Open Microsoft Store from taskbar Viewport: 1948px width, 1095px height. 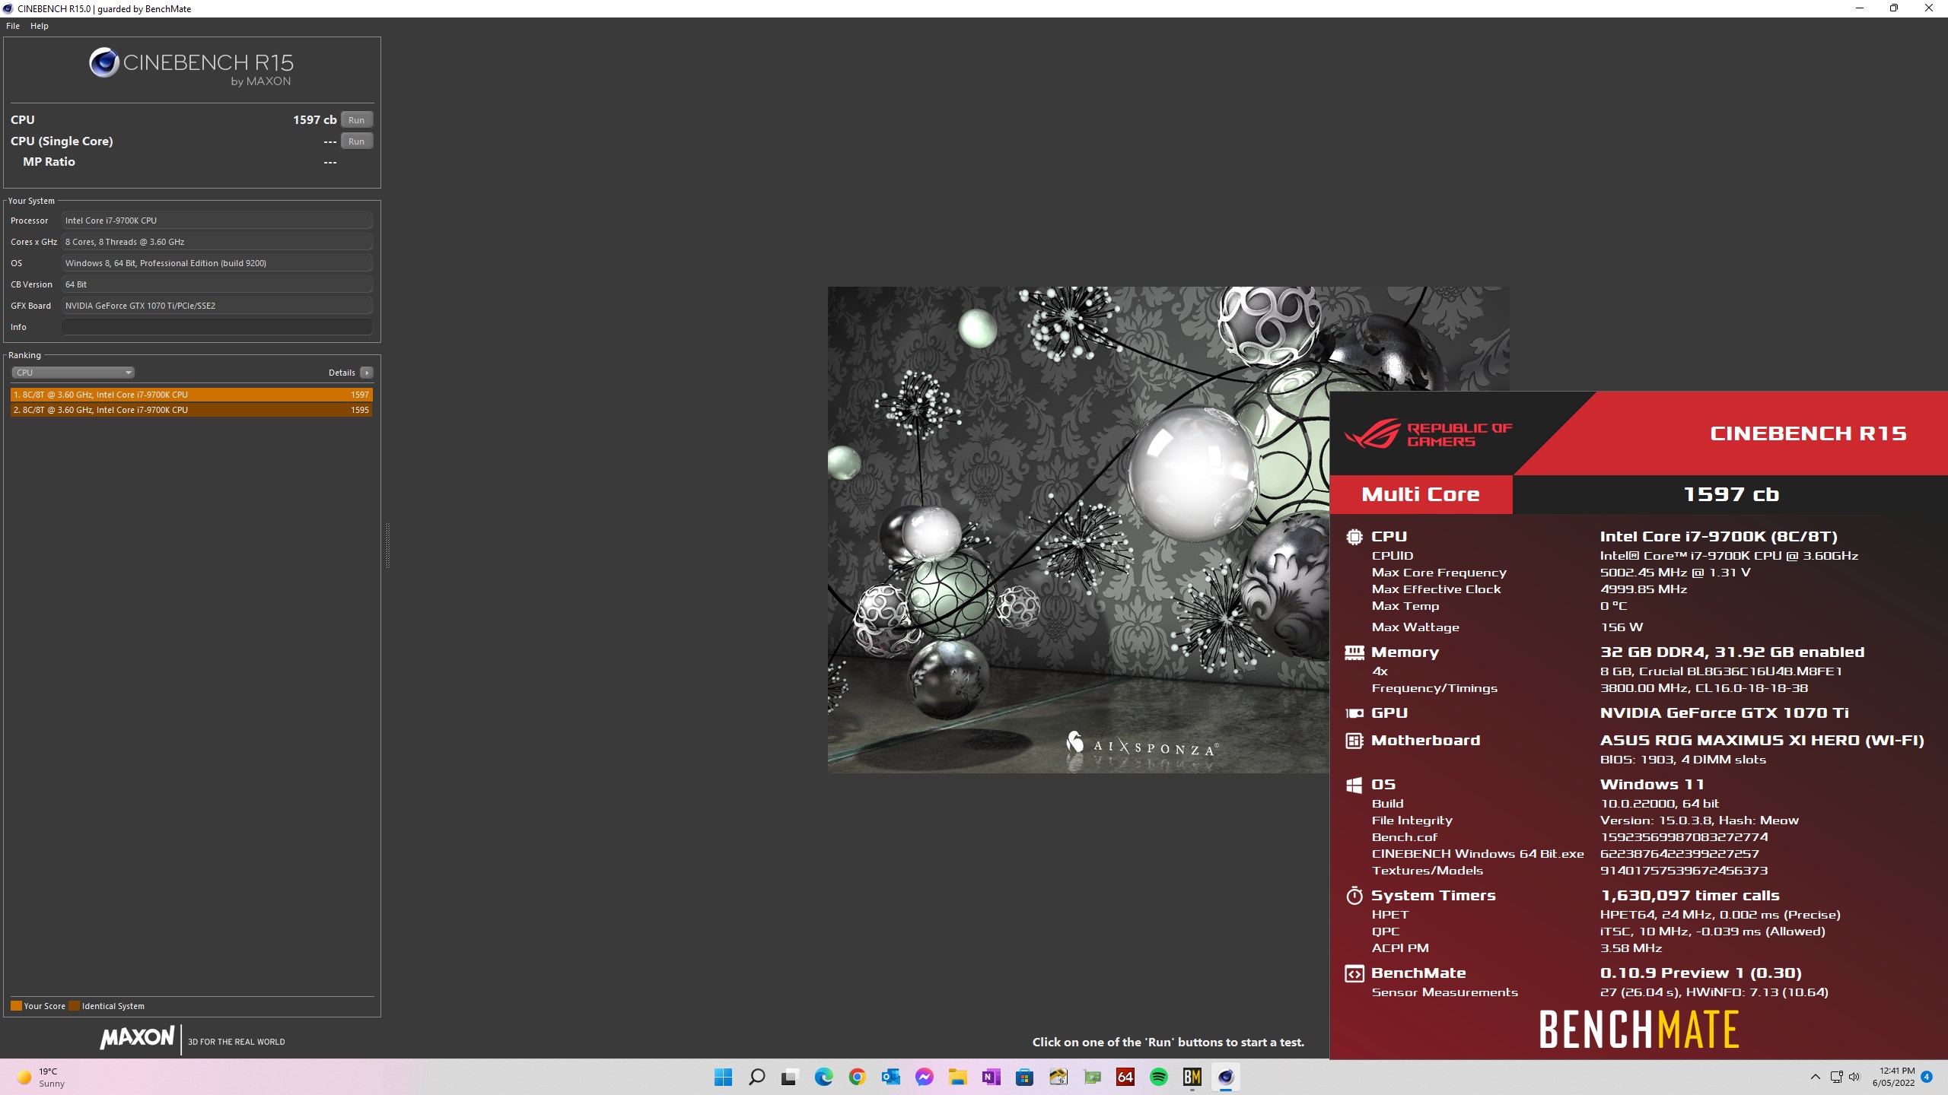(x=1024, y=1077)
